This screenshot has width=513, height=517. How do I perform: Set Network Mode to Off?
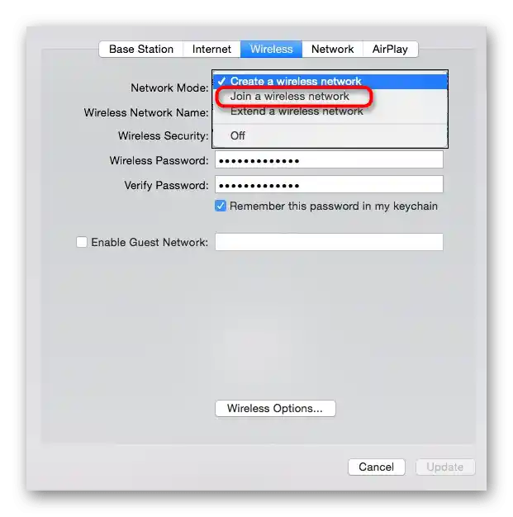click(x=330, y=135)
